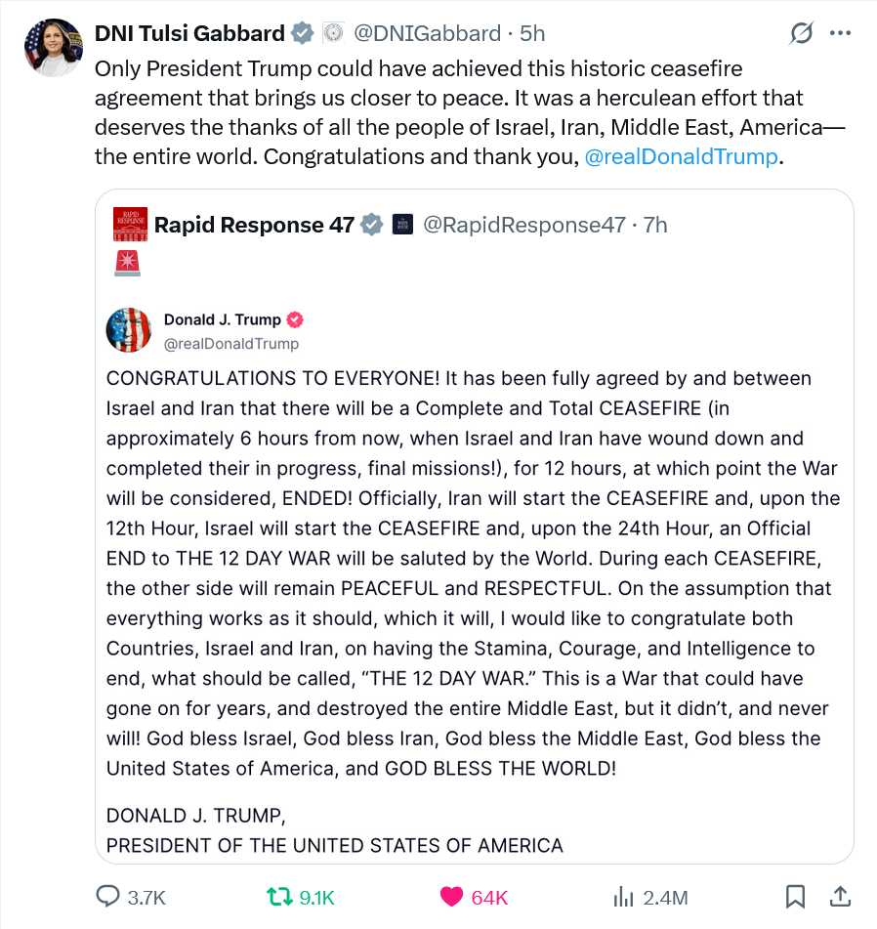Image resolution: width=877 pixels, height=929 pixels.
Task: View post analytics bar chart icon
Action: (x=623, y=897)
